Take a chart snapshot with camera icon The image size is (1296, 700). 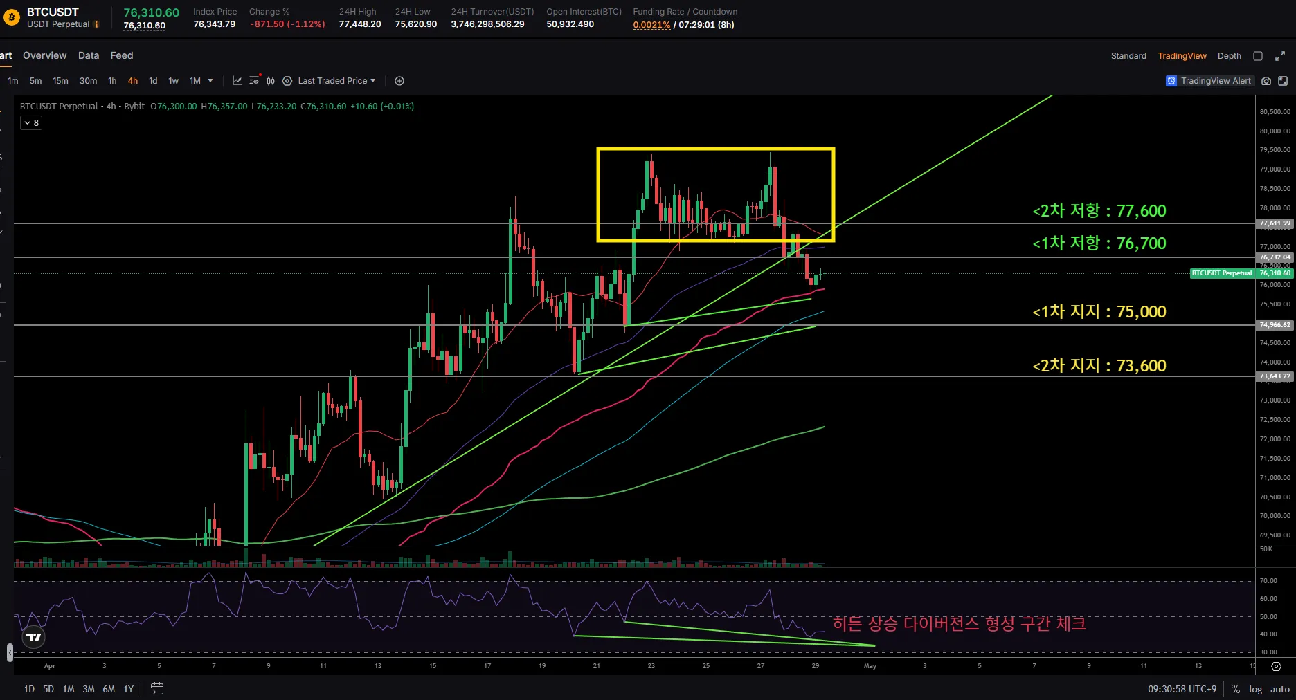tap(1266, 81)
